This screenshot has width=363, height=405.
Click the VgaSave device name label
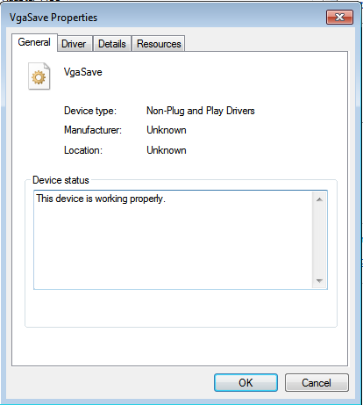point(83,72)
